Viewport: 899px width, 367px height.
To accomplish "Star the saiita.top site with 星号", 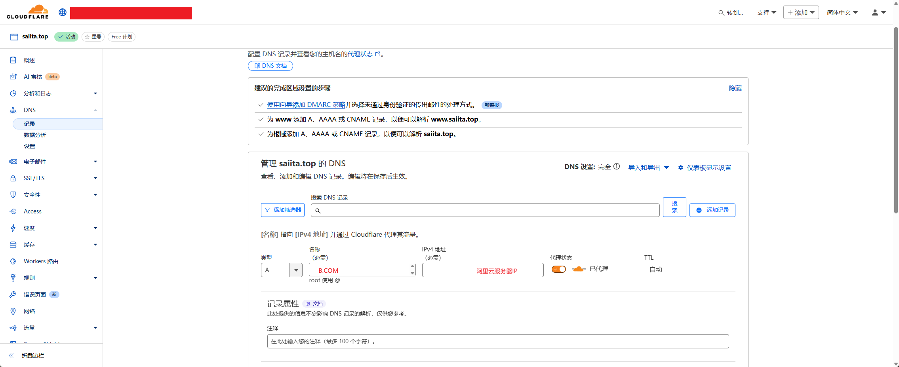I will (x=93, y=37).
